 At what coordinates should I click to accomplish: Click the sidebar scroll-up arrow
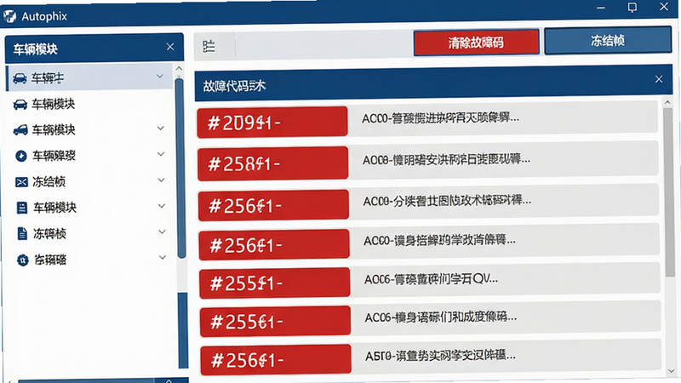point(179,69)
